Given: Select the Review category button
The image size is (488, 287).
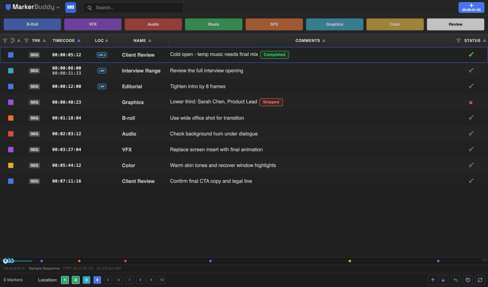Looking at the screenshot, I should (x=455, y=24).
